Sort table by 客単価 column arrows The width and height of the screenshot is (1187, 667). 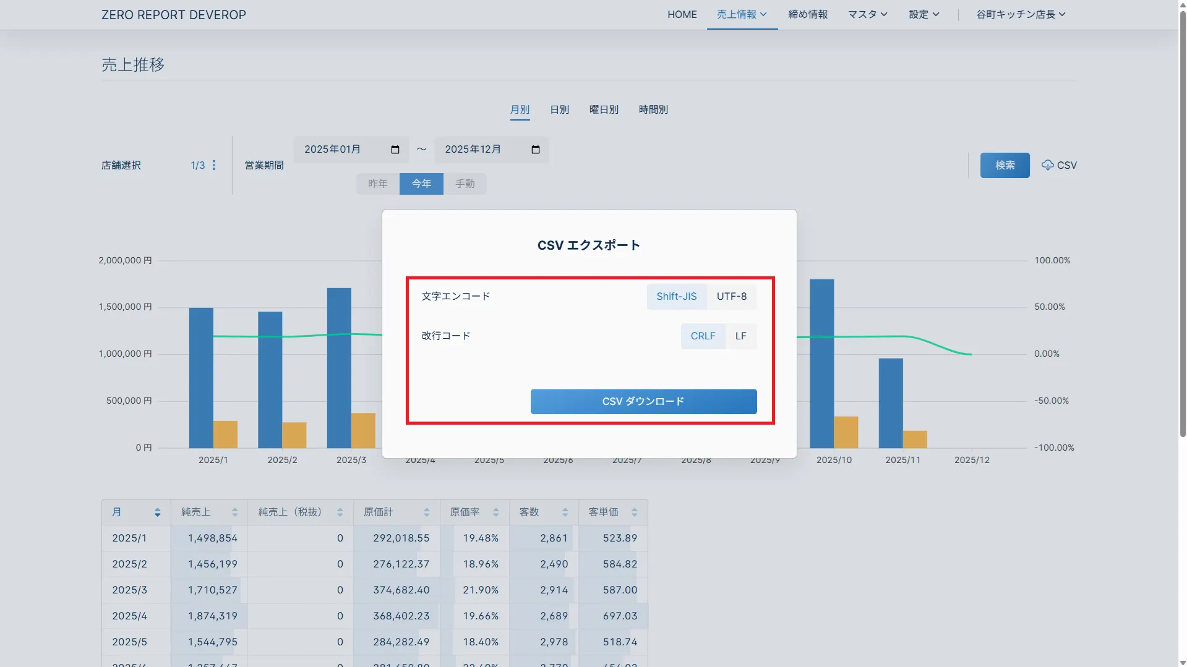[x=634, y=512]
